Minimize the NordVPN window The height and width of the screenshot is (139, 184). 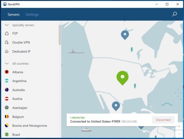pyautogui.click(x=156, y=4)
